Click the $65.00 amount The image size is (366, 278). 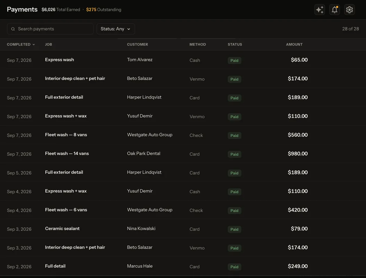click(x=299, y=60)
